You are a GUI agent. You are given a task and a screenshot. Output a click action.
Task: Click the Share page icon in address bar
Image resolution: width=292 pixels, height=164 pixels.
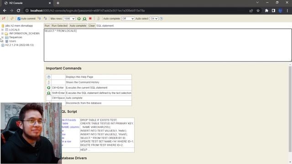click(x=251, y=11)
